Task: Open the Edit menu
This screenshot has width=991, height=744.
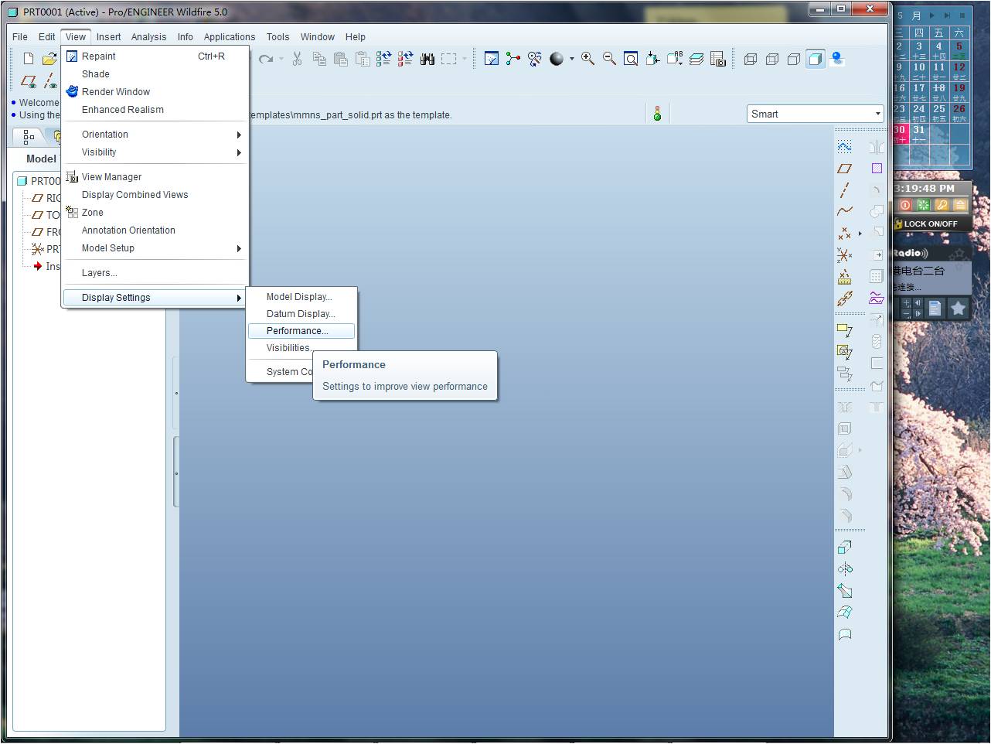Action: (x=47, y=36)
